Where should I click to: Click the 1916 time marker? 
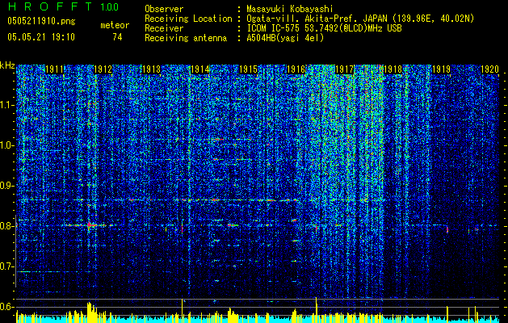(296, 69)
